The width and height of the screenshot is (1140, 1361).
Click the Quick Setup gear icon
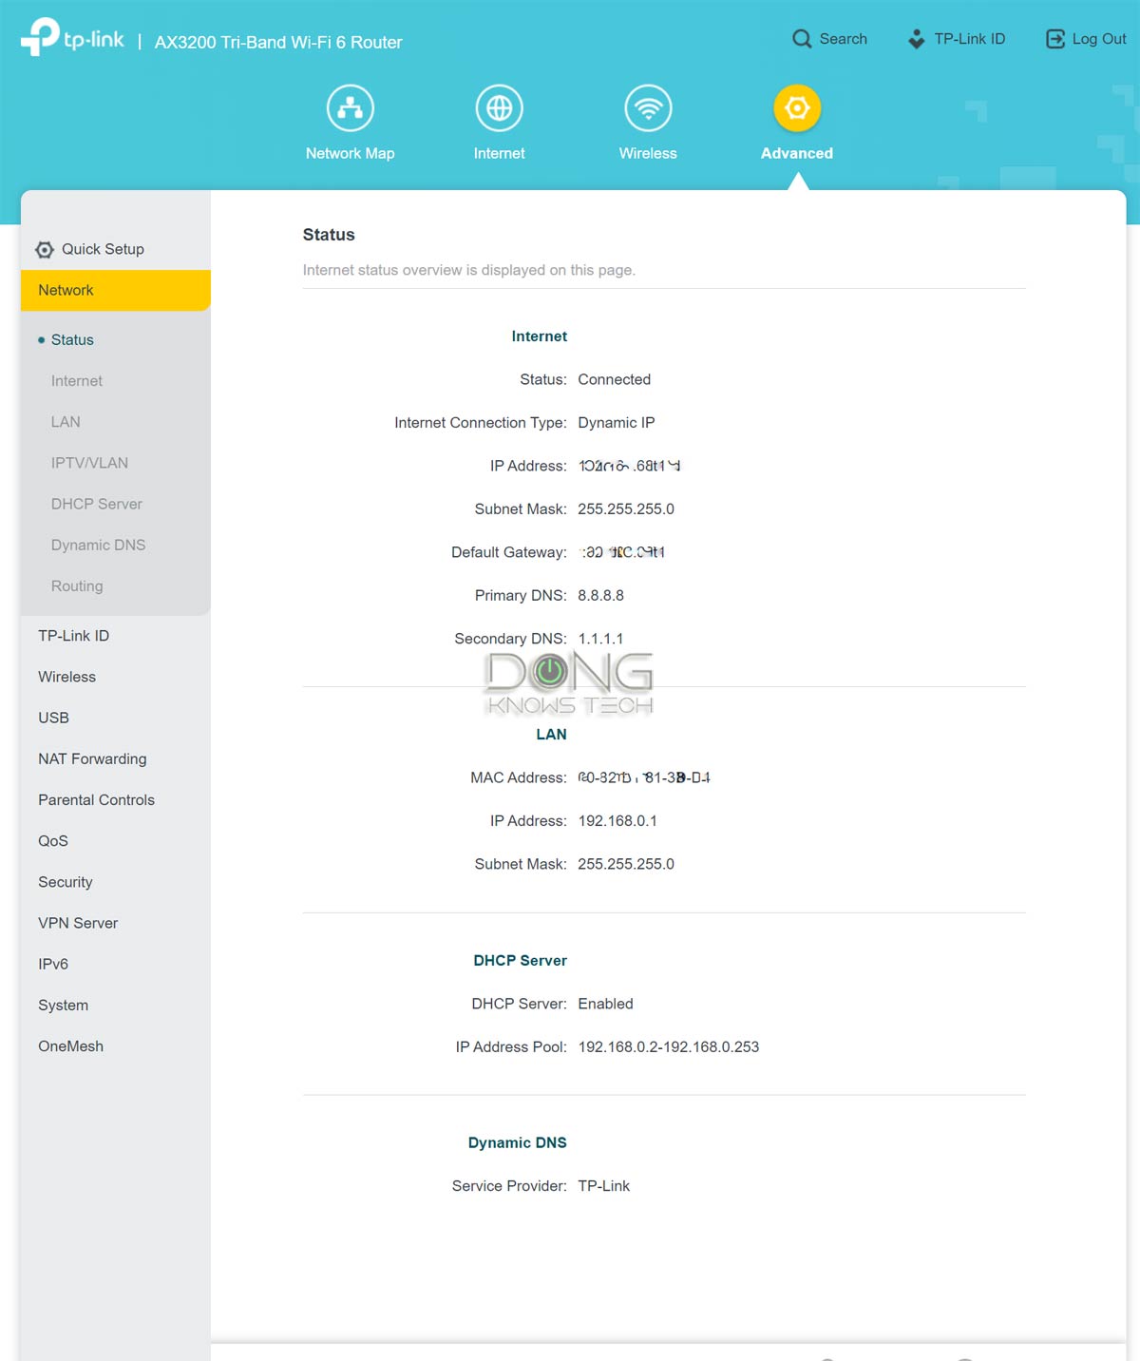coord(45,250)
